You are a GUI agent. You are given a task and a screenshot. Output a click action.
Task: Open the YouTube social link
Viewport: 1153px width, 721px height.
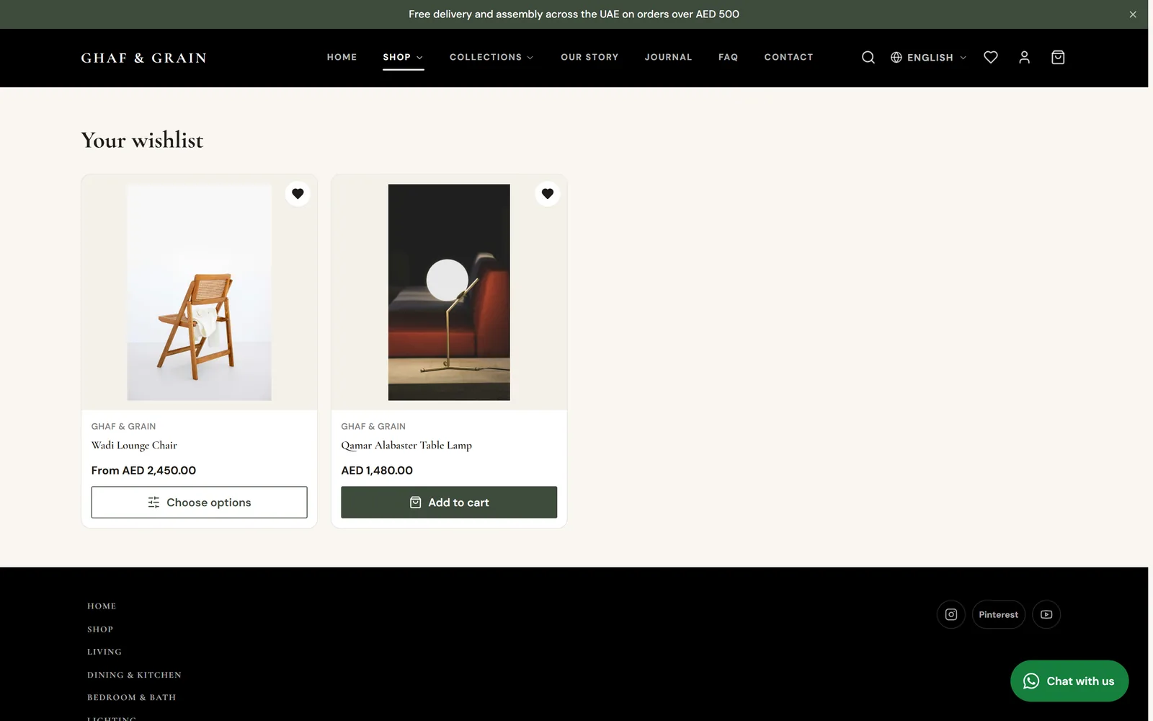[1046, 614]
